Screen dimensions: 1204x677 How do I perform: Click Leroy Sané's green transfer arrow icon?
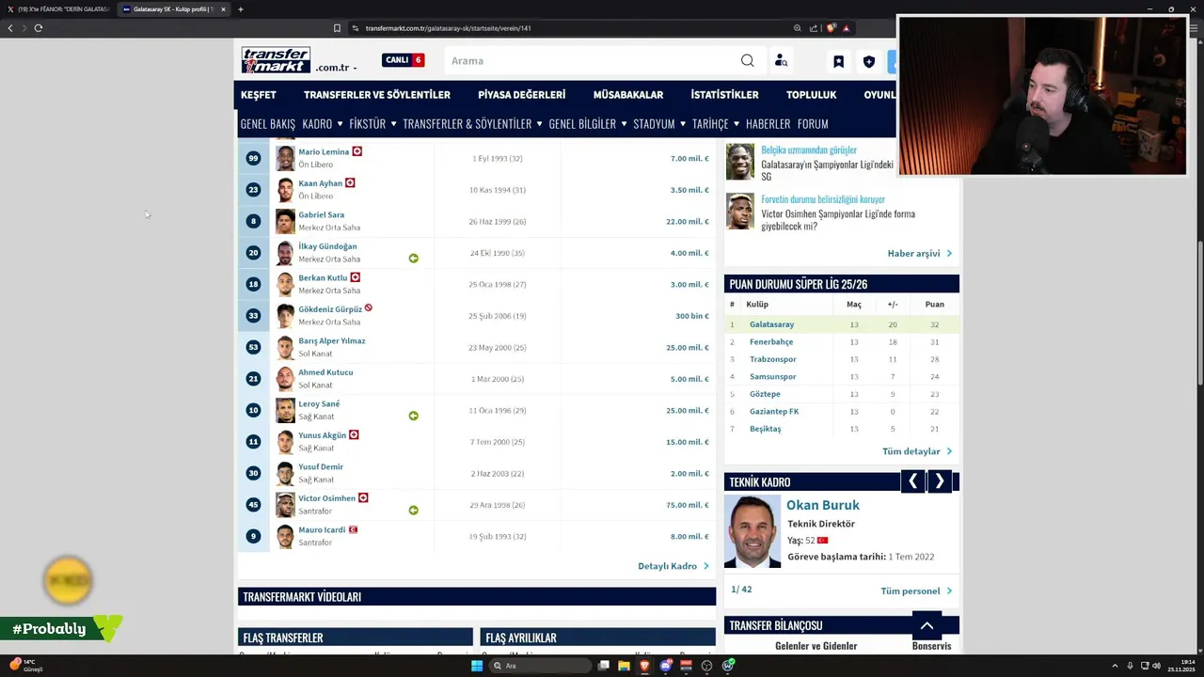click(413, 416)
